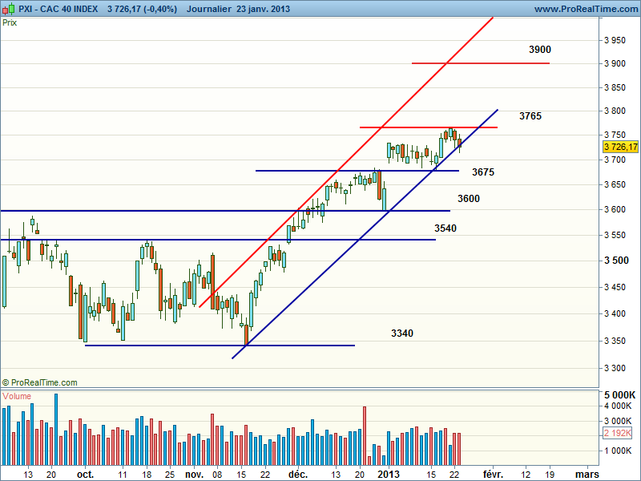The width and height of the screenshot is (641, 481).
Task: Open the www.ProRealTime.com link
Action: pos(584,9)
